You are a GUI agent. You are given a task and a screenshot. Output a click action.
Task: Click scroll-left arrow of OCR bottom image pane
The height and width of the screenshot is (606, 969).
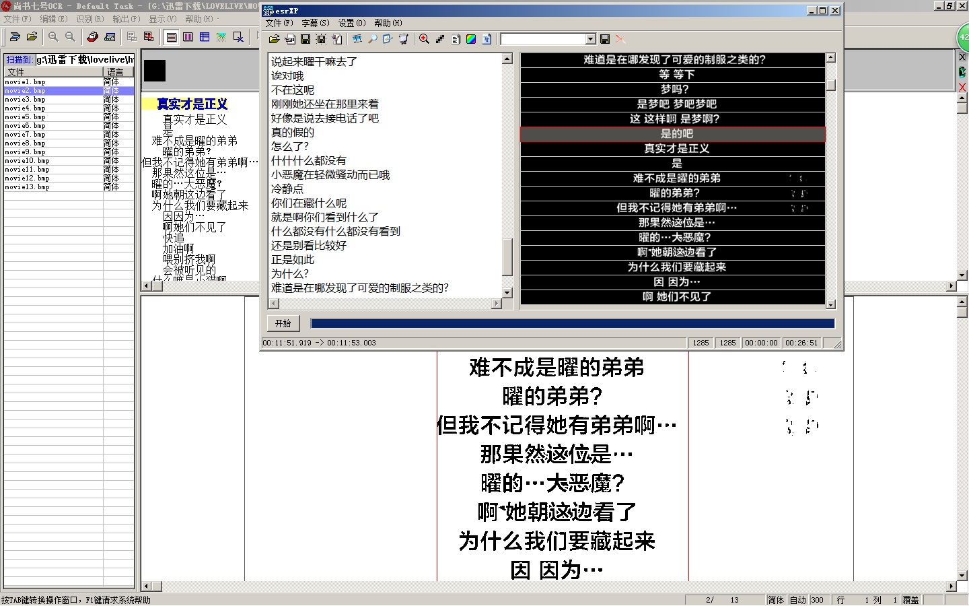pos(146,586)
